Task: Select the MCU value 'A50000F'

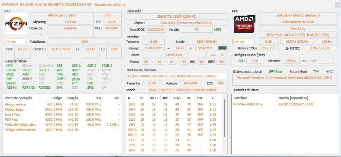Action: pos(112,28)
